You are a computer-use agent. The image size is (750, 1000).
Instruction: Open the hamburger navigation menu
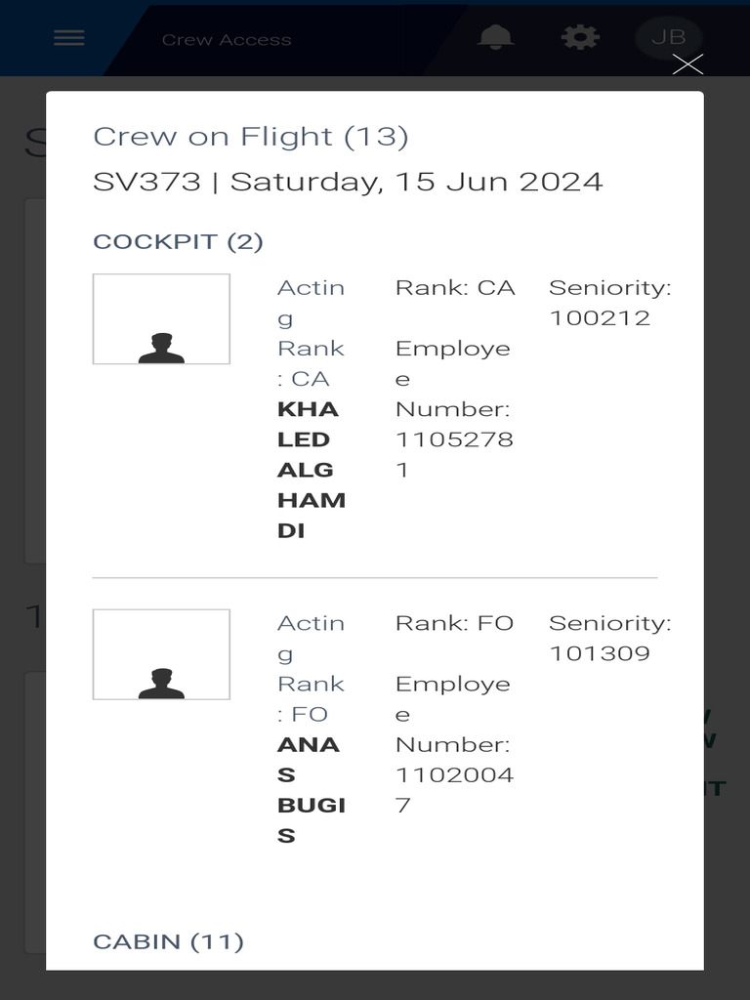coord(68,38)
